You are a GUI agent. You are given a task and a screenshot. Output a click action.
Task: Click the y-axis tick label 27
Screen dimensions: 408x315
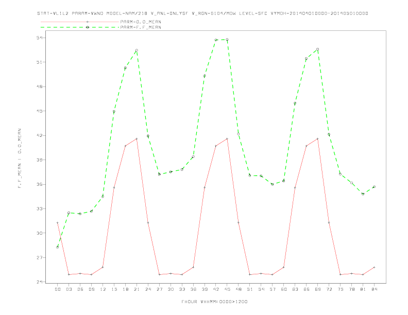coord(39,257)
